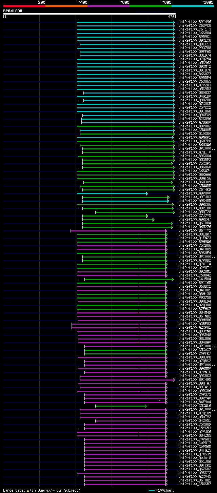Image resolution: width=217 pixels, height=493 pixels.
Task: Select UniRef100_B6U3W6 label
Action: 195,145
